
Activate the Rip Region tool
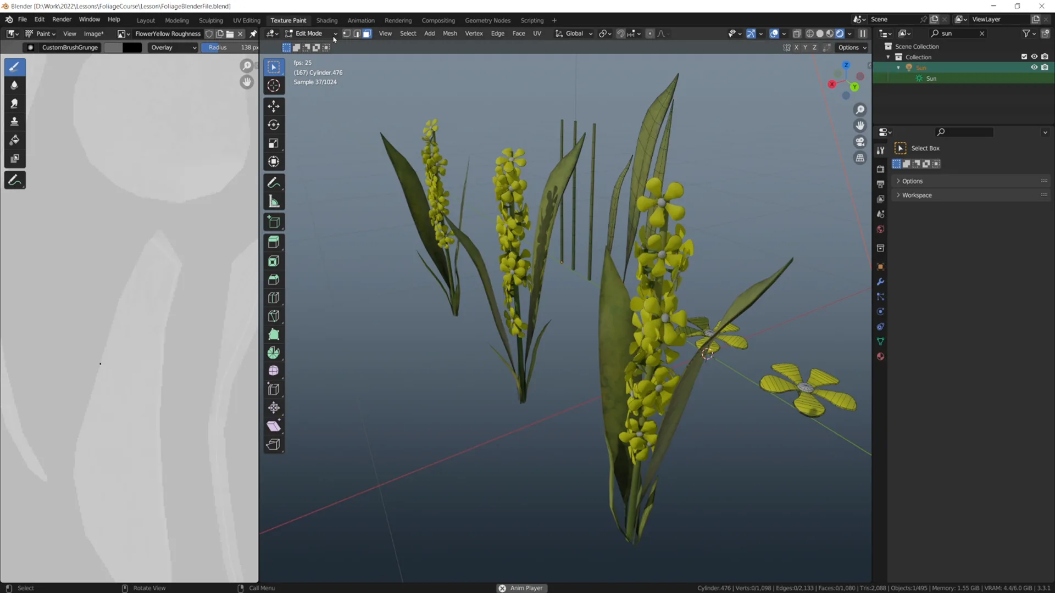[x=274, y=445]
